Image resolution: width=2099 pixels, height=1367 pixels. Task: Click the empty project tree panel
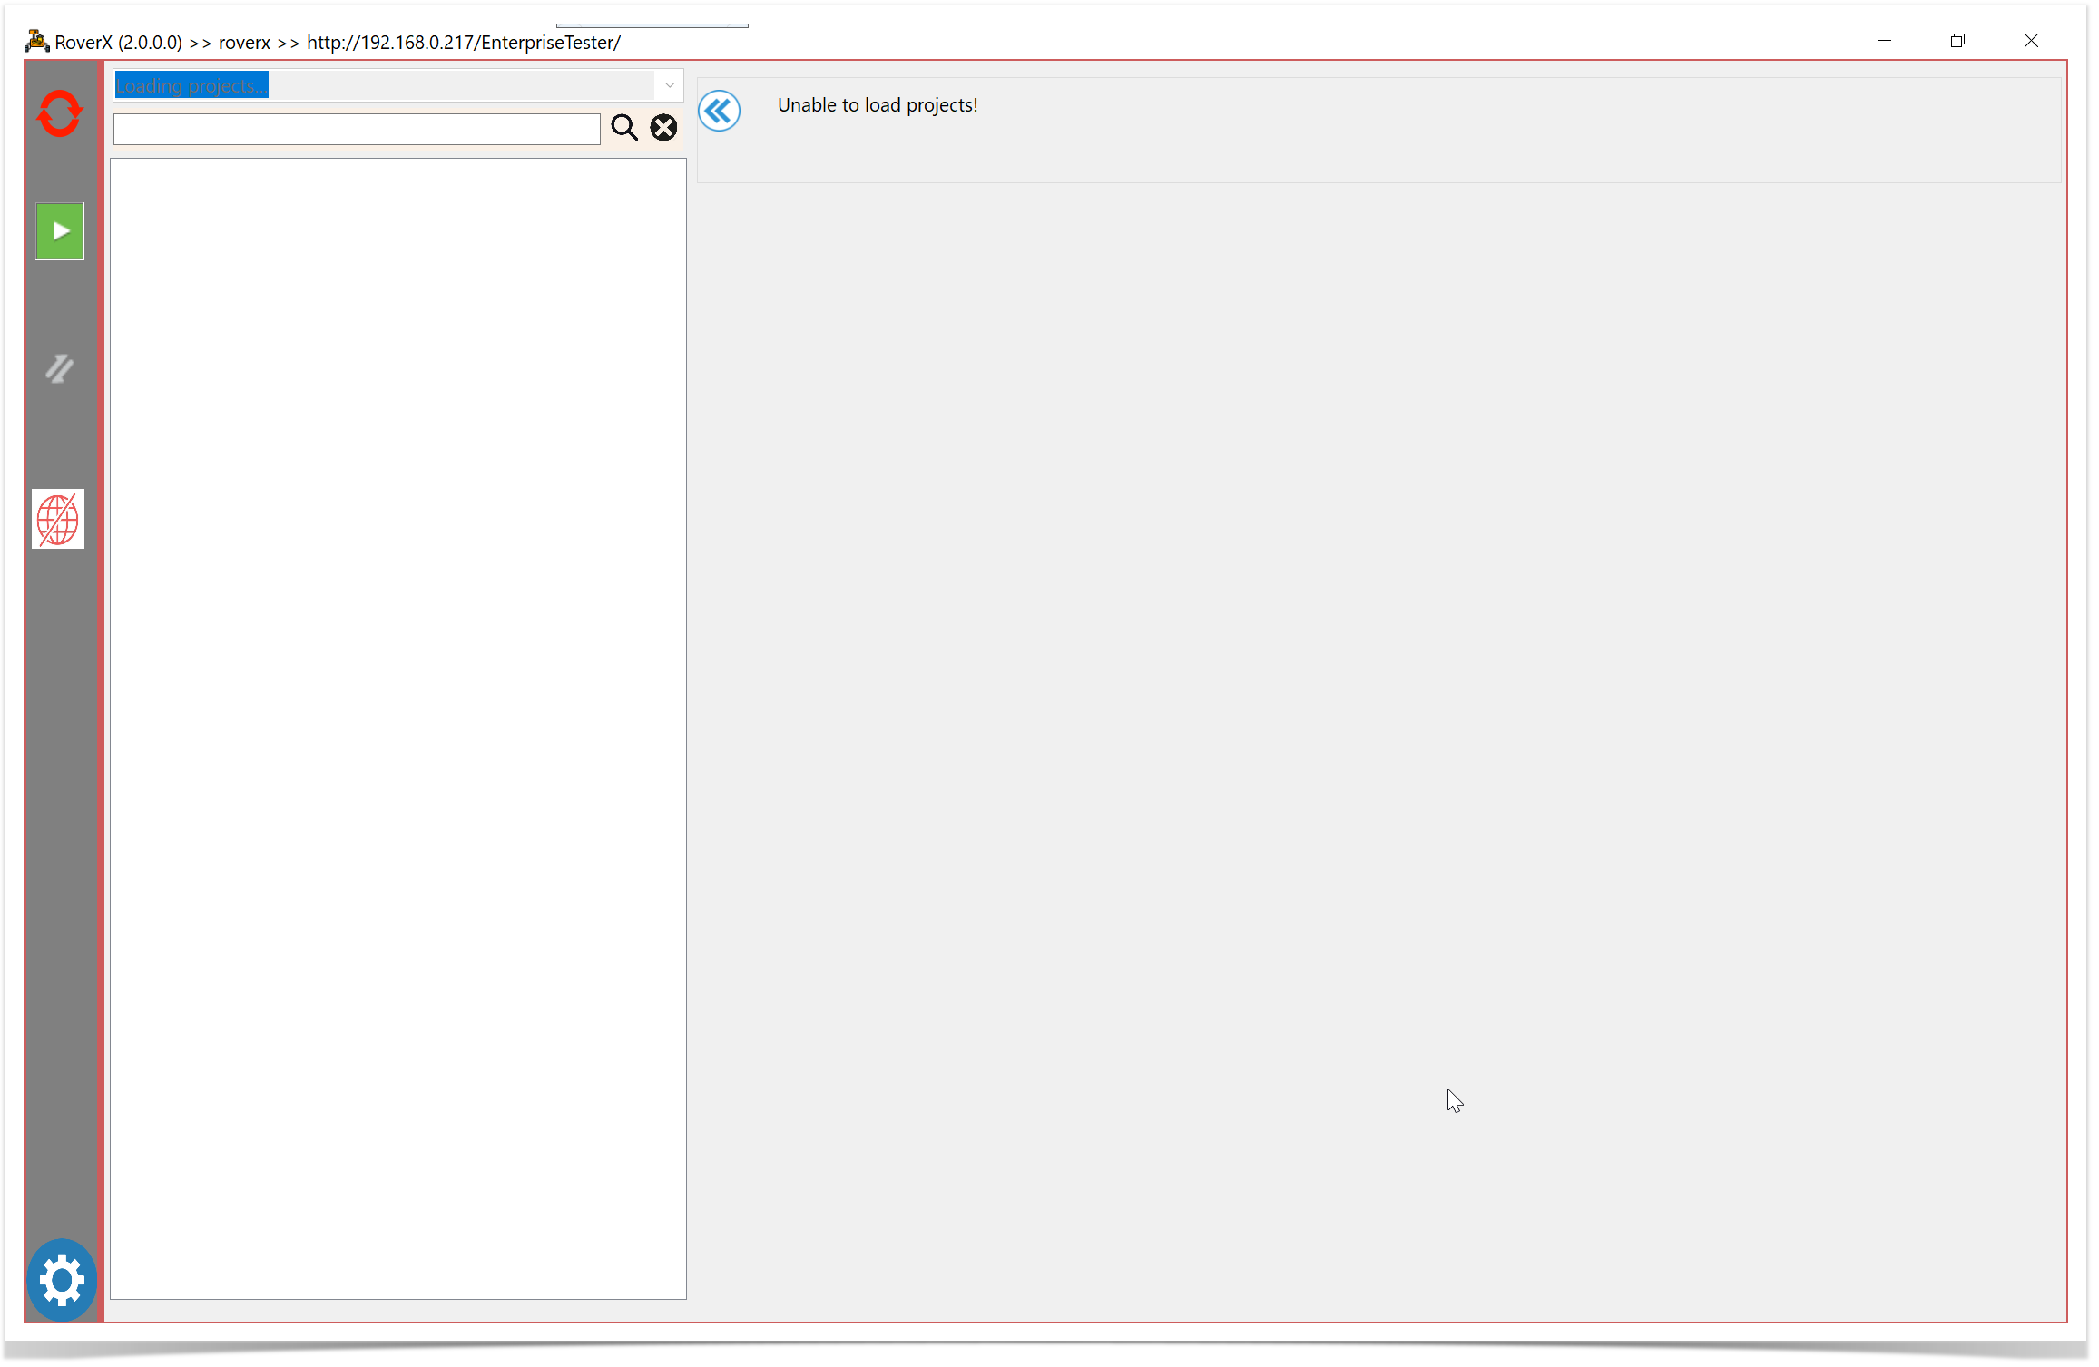pos(397,726)
